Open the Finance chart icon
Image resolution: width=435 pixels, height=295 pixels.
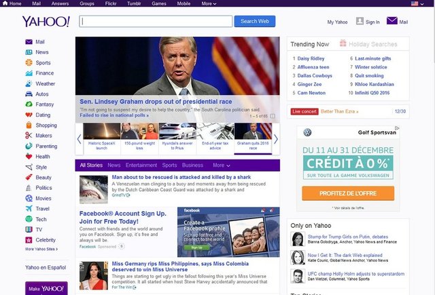coord(29,73)
